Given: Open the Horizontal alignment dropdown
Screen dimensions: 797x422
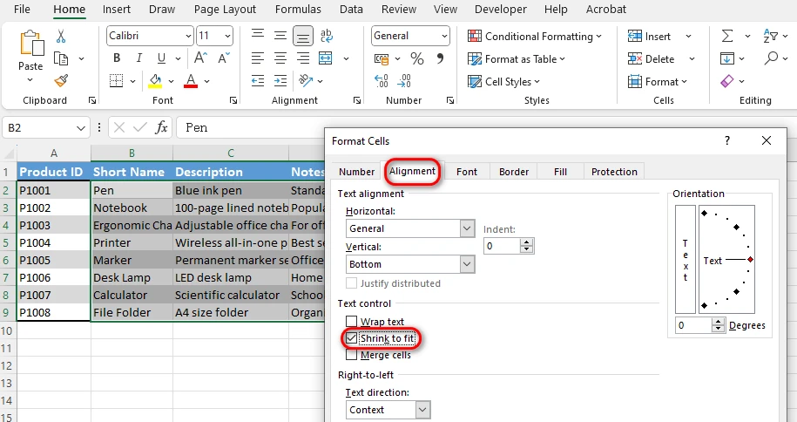Looking at the screenshot, I should pos(466,228).
